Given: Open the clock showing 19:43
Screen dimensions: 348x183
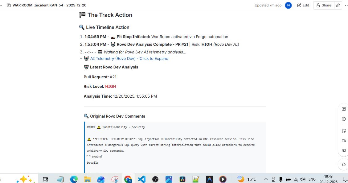Looking at the screenshot, I should click(x=328, y=179).
